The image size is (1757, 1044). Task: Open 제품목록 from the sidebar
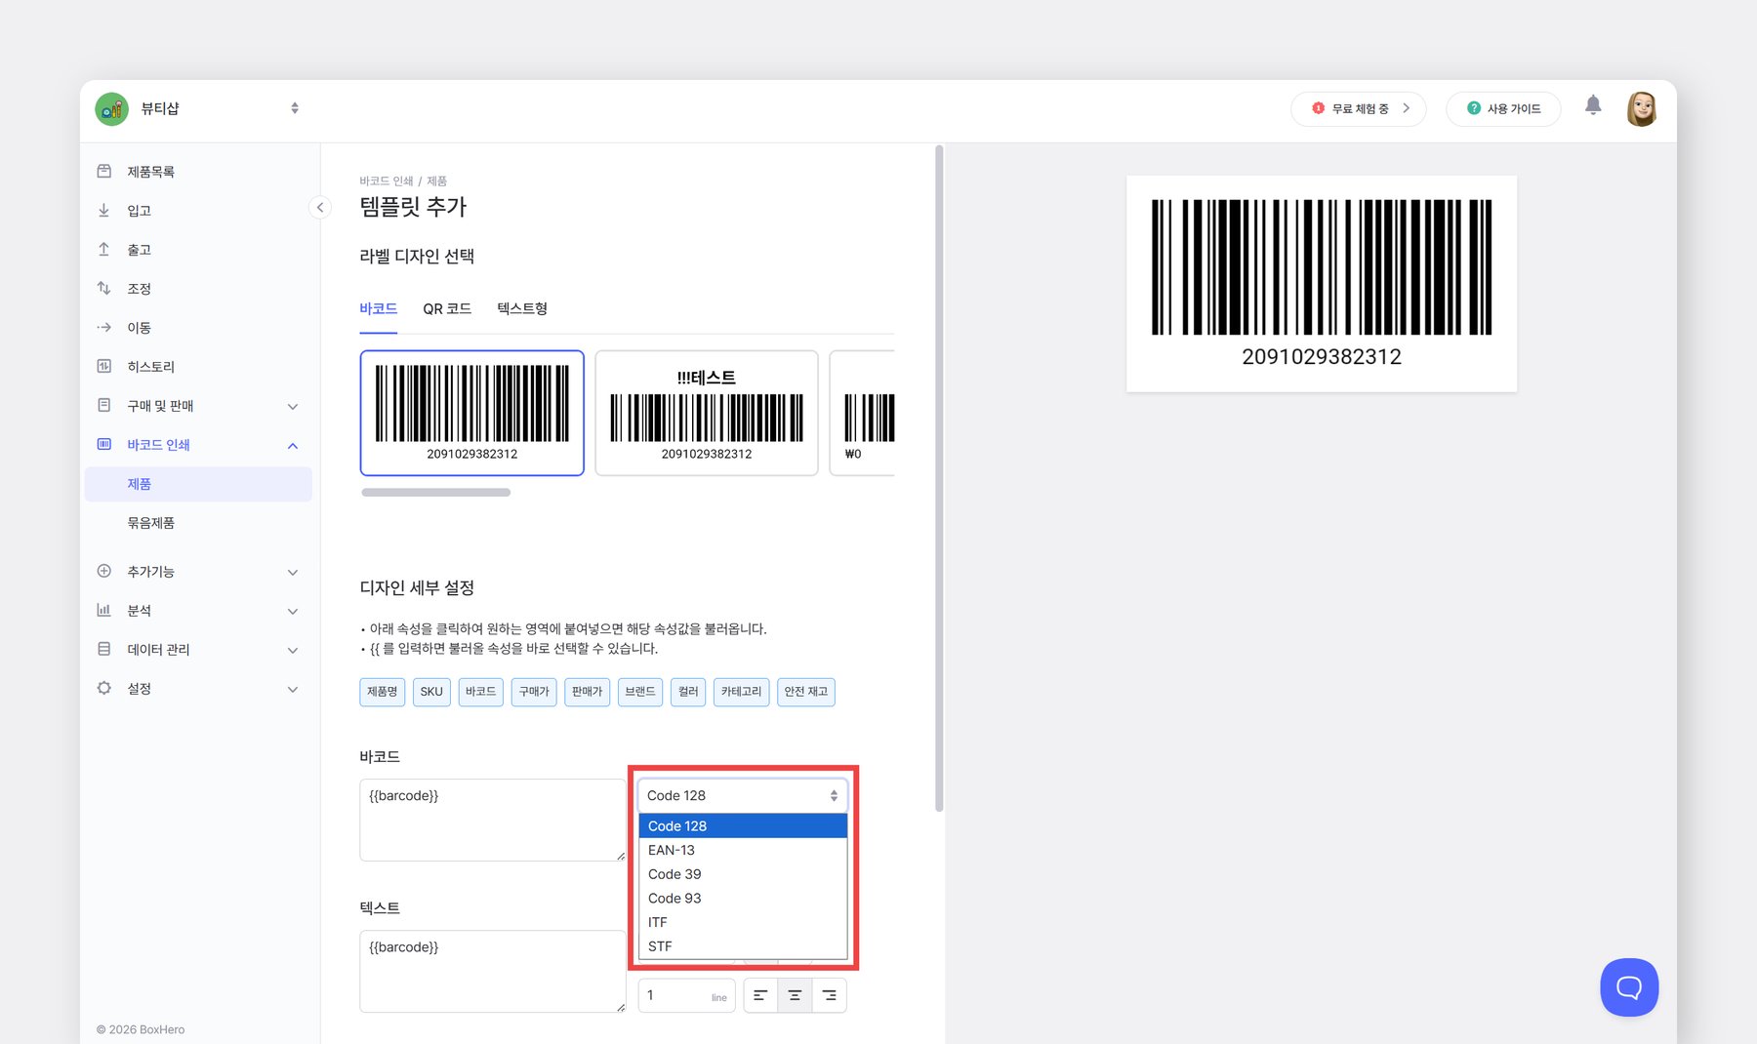150,172
